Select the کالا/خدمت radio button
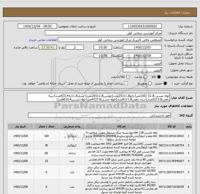 (128, 77)
